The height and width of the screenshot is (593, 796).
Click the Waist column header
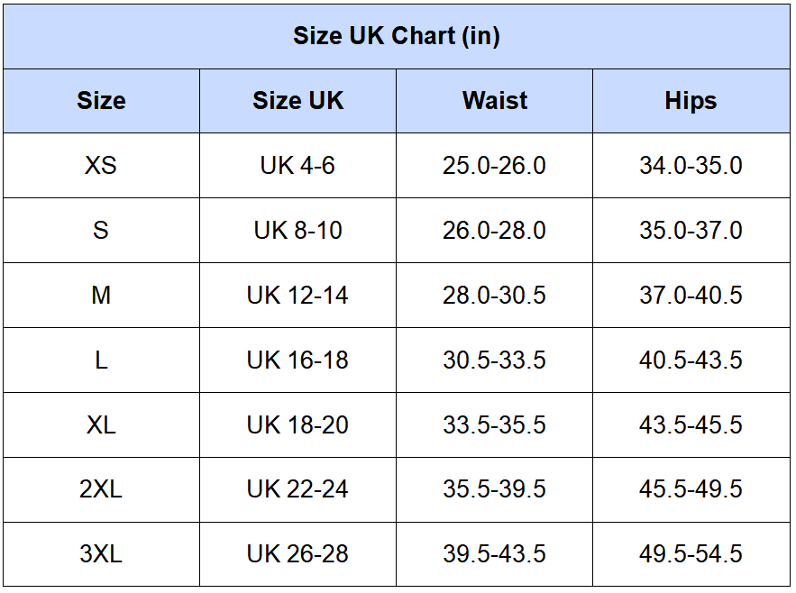[x=494, y=101]
